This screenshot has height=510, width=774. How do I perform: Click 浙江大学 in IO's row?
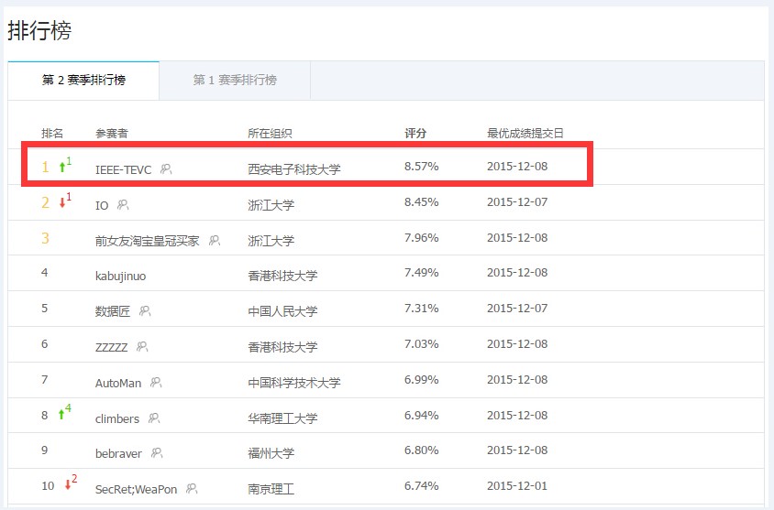coord(271,205)
